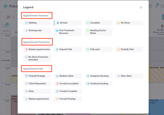This screenshot has width=164, height=115.
Task: Click the Fully paid label
Action: pyautogui.click(x=95, y=49)
